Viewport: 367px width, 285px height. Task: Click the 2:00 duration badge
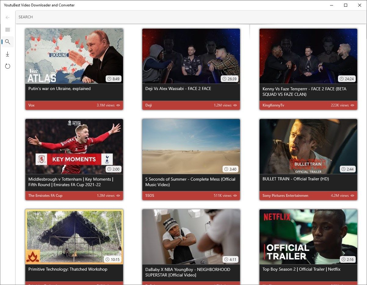click(x=114, y=169)
